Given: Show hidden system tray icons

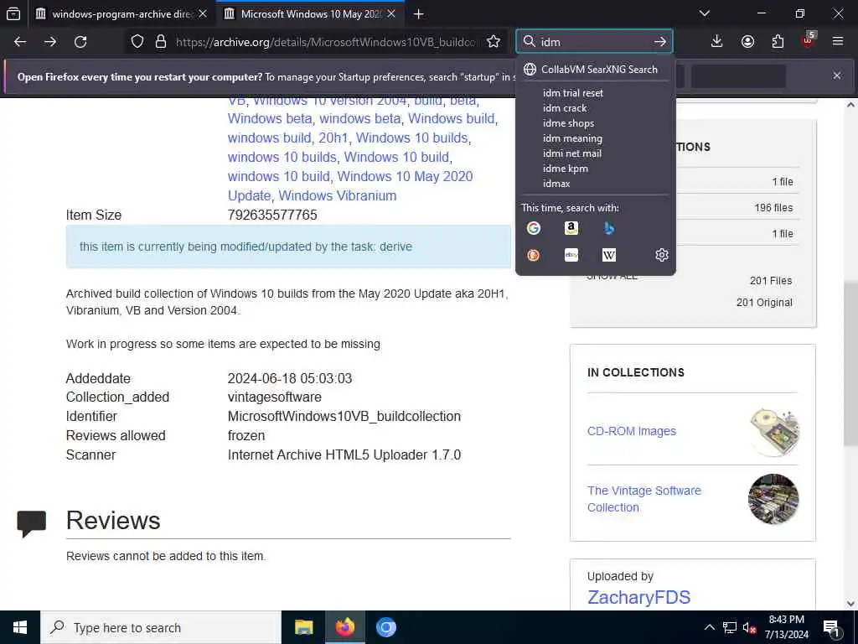Looking at the screenshot, I should (709, 627).
